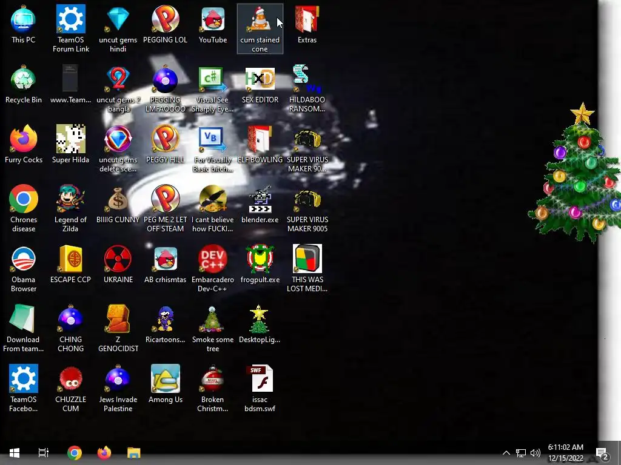Launch Firefox from the taskbar
This screenshot has height=465, width=621.
(104, 453)
